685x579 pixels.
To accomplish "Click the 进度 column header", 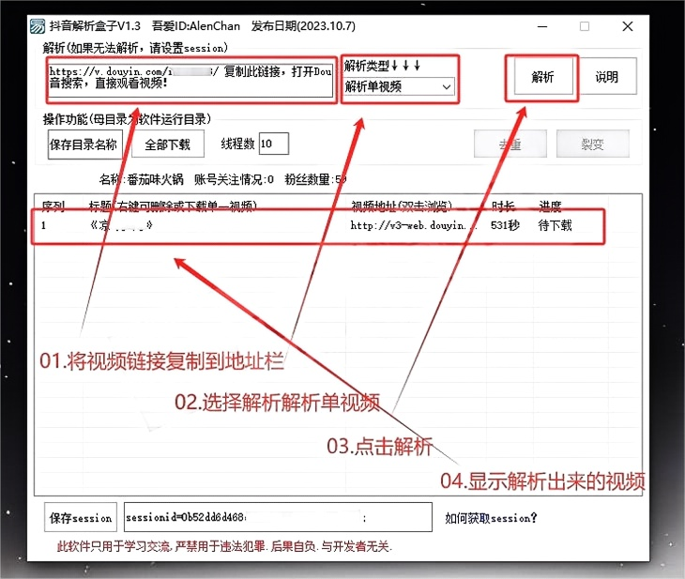I will [x=550, y=206].
